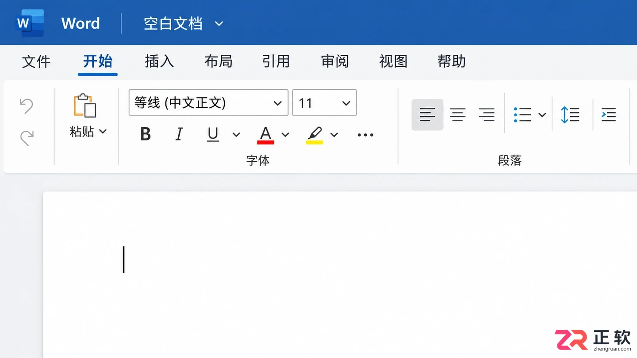Switch to the 视图 tab
The height and width of the screenshot is (358, 637).
393,61
